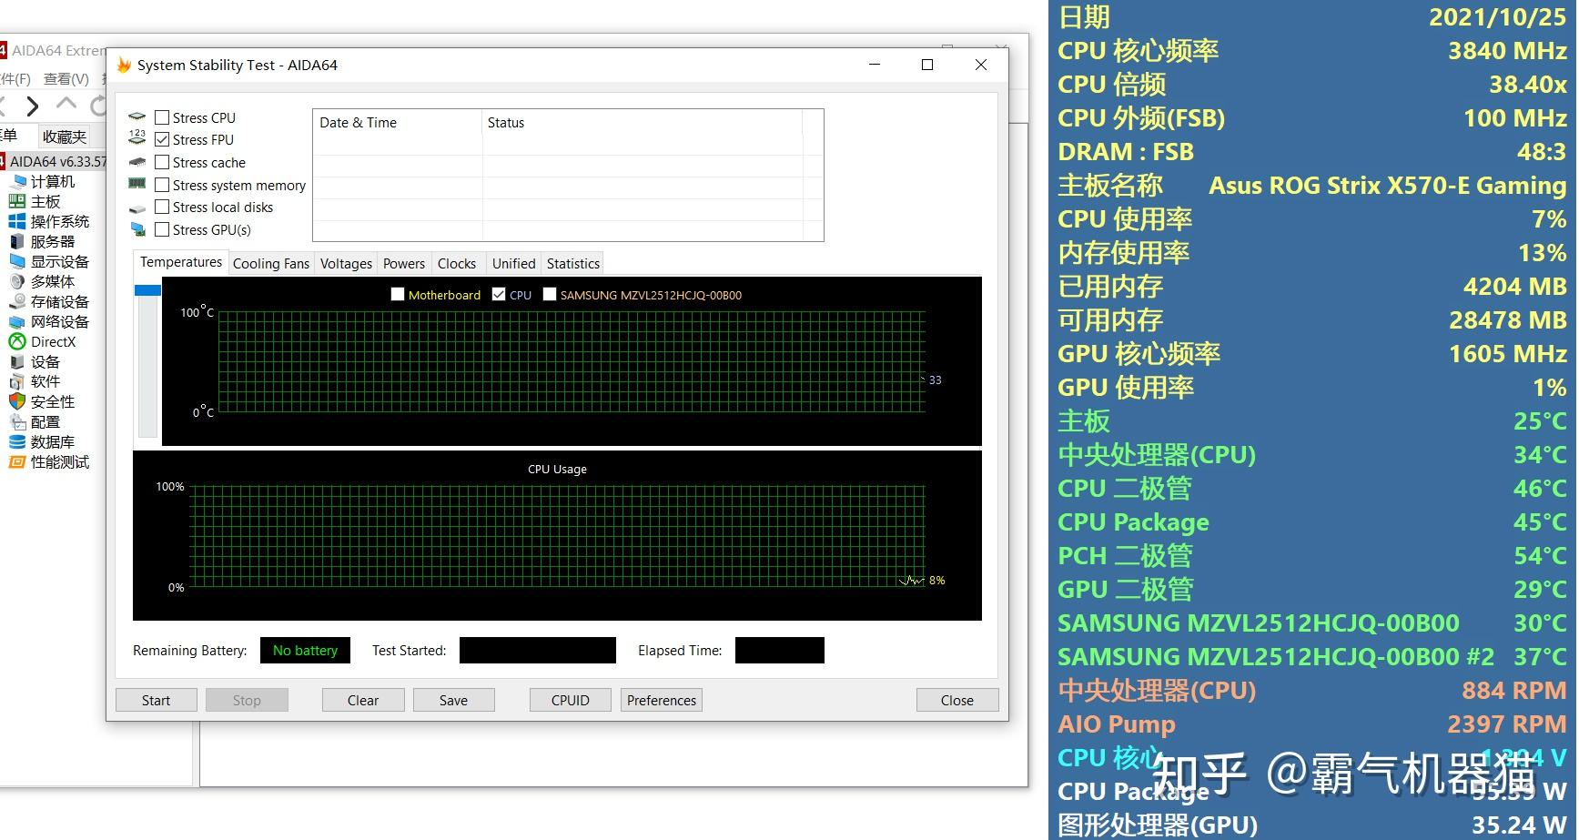The image size is (1579, 840).
Task: Click the RAM module icon beside Stress system memory
Action: point(137,184)
